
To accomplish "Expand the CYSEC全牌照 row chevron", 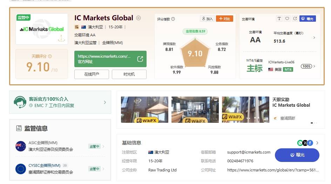I will (x=103, y=169).
